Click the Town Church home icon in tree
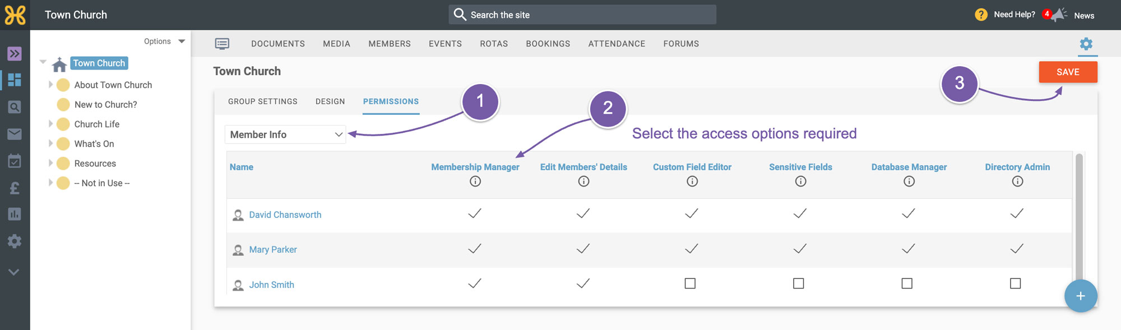 pyautogui.click(x=59, y=64)
